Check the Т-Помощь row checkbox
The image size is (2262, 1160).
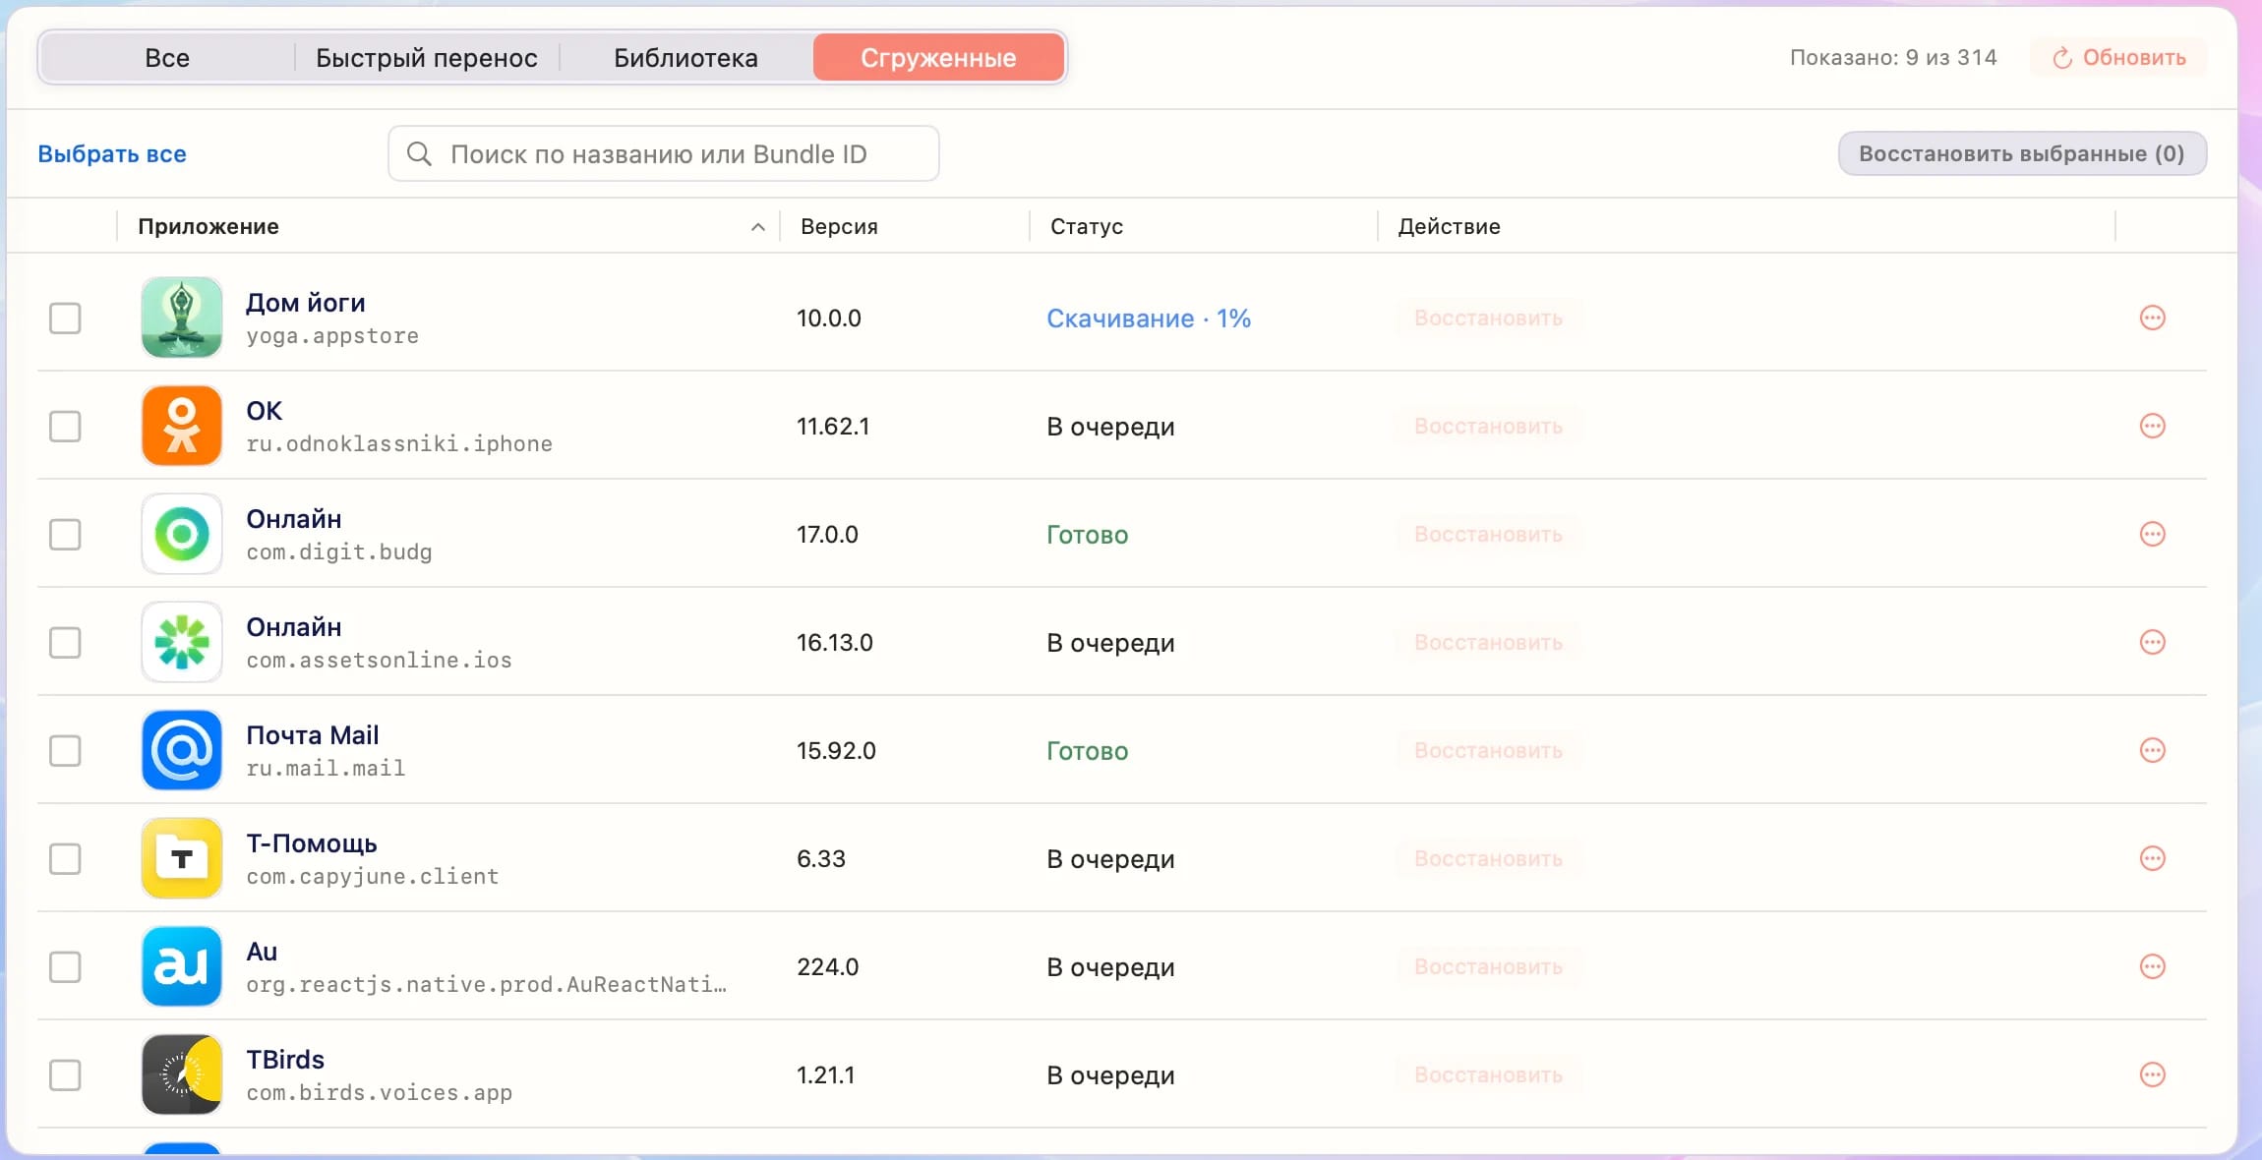point(65,858)
